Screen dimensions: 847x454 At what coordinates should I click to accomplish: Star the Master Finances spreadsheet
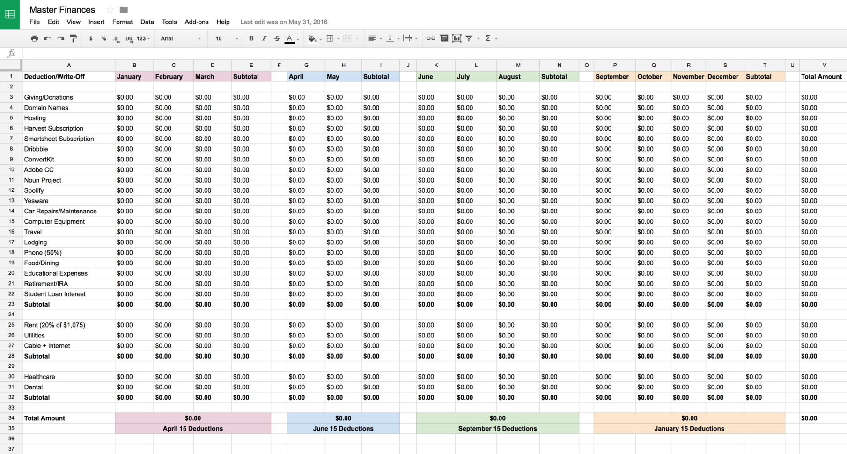pyautogui.click(x=109, y=9)
